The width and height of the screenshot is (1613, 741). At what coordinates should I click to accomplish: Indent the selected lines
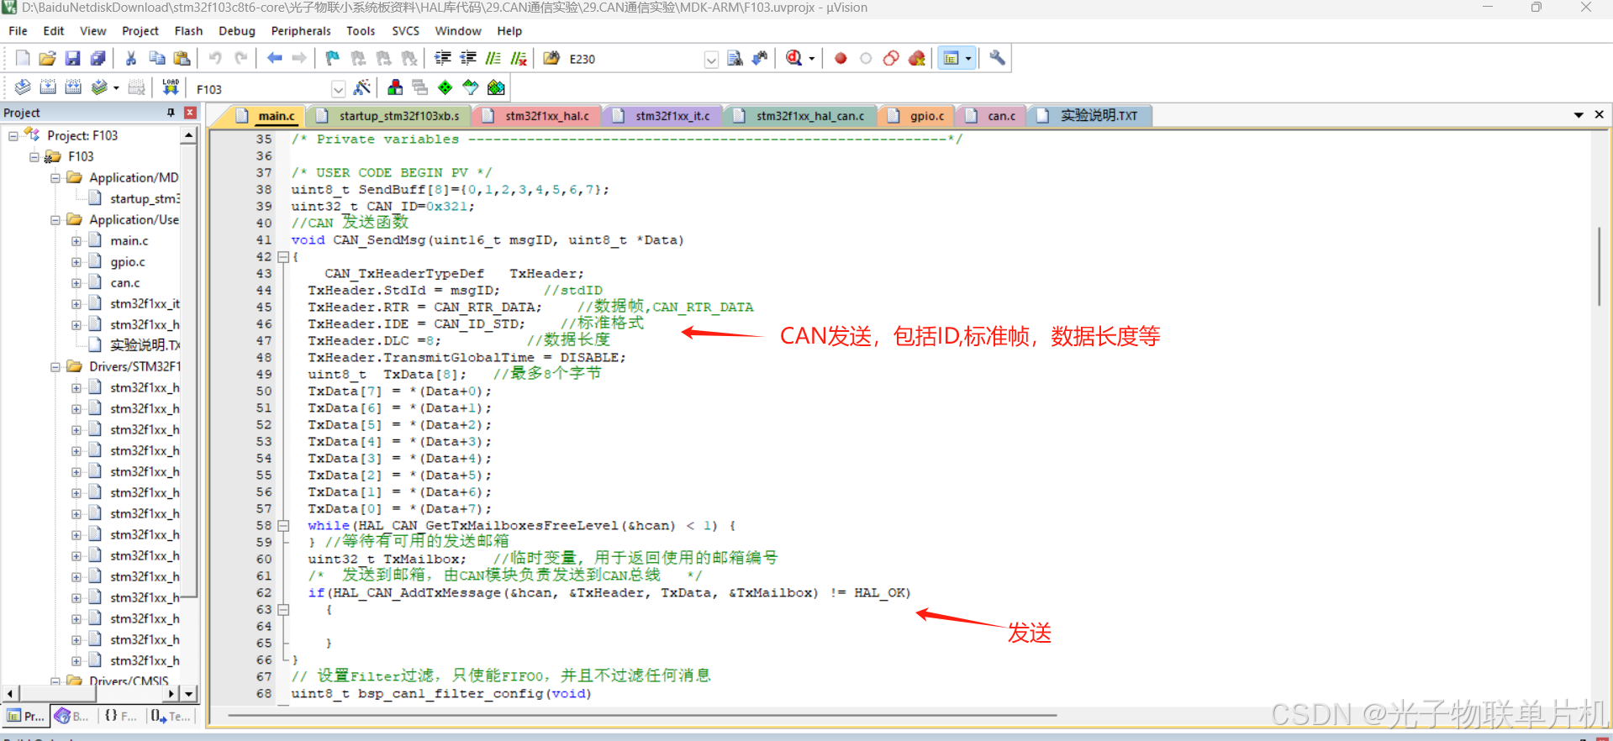(x=442, y=58)
